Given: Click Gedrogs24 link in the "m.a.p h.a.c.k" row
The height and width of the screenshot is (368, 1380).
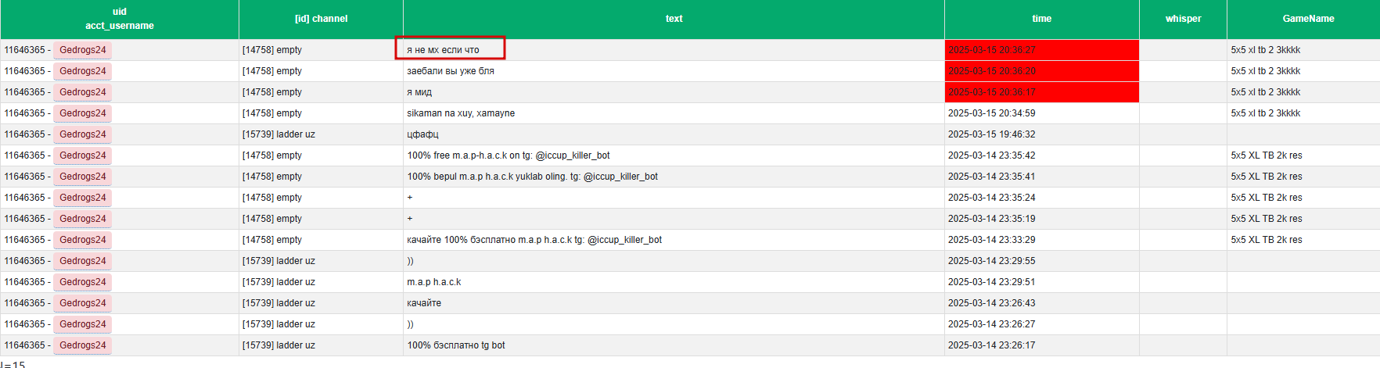Looking at the screenshot, I should click(x=83, y=282).
